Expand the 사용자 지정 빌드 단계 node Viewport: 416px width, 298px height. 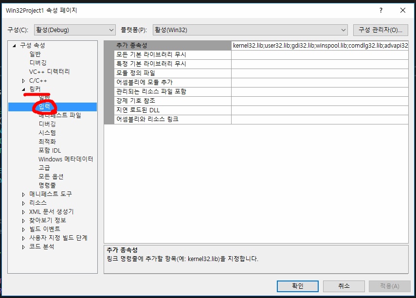pos(24,238)
